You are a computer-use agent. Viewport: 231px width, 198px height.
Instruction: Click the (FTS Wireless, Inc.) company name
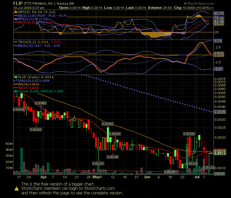click(x=40, y=3)
